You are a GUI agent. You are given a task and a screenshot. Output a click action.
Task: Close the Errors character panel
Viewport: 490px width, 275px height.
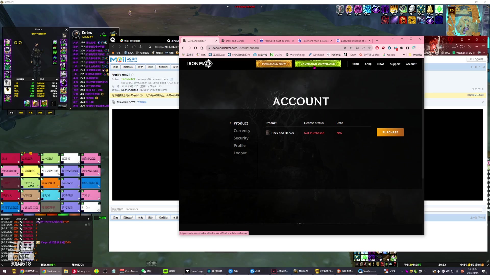point(66,30)
